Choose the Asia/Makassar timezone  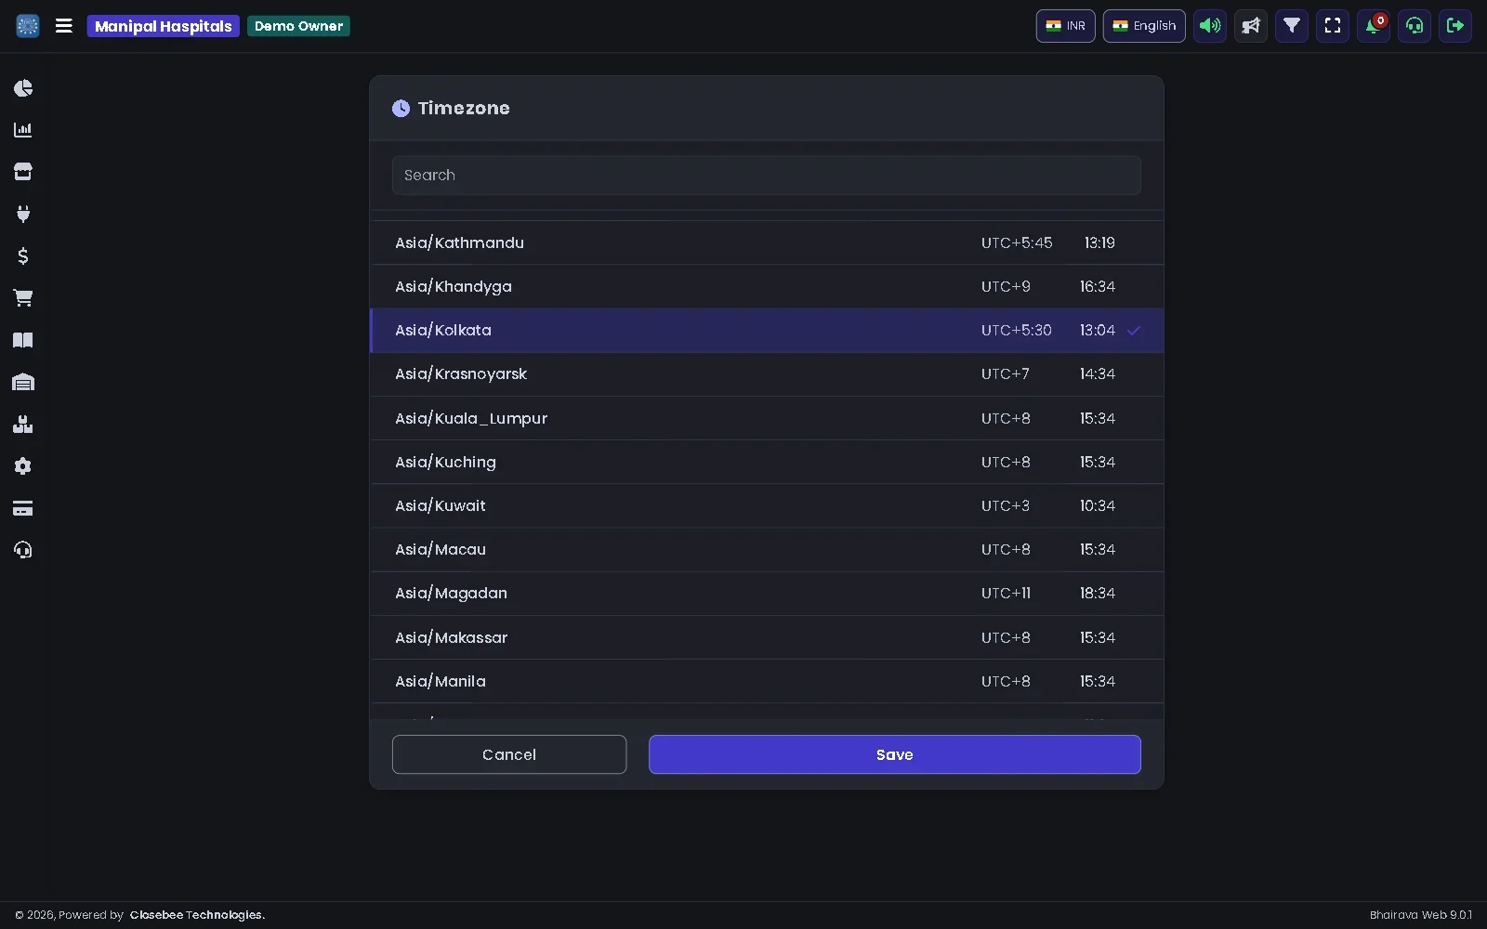(x=767, y=637)
